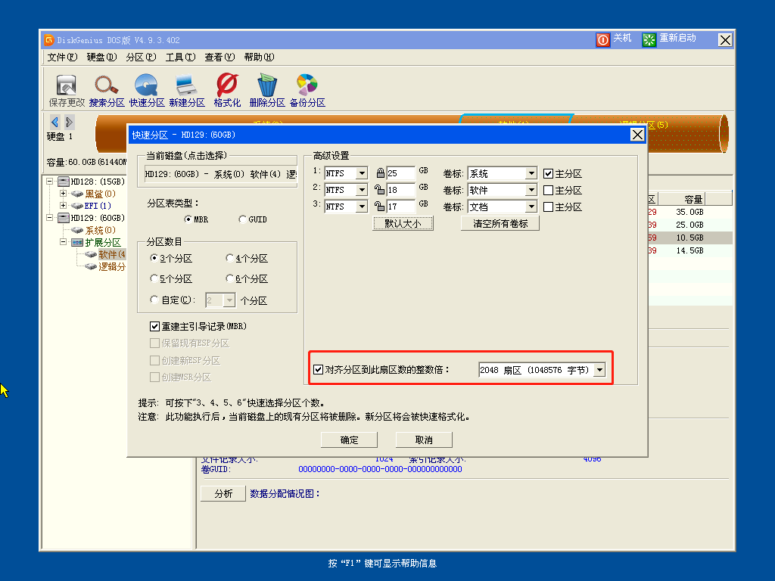Toggle the lock icon for partition 3 size
Screen dimensions: 775x581
pyautogui.click(x=379, y=206)
